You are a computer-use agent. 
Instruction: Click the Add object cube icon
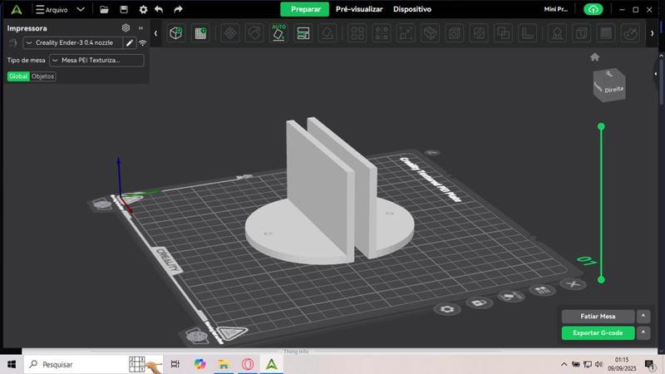click(175, 33)
